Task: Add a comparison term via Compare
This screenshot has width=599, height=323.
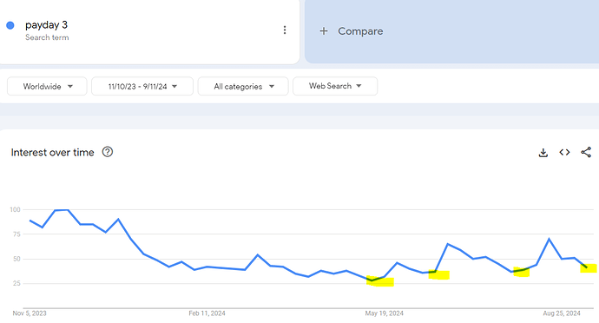Action: 451,31
